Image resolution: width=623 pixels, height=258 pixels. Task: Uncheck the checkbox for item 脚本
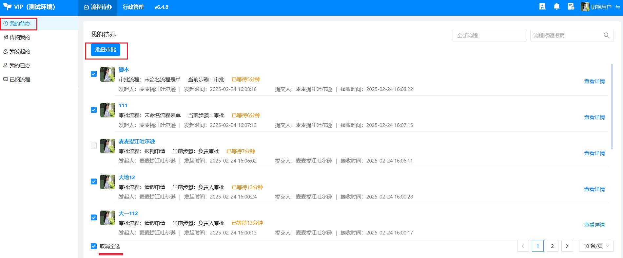click(94, 74)
